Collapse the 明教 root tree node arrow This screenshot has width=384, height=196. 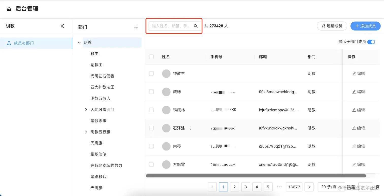(x=79, y=43)
